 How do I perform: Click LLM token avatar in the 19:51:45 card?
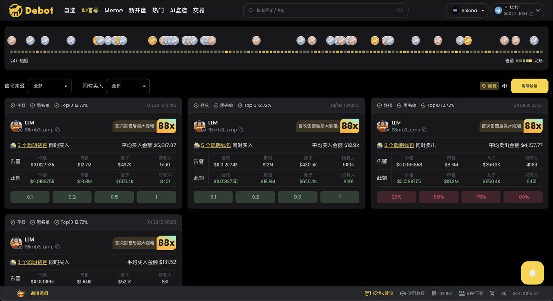16,126
